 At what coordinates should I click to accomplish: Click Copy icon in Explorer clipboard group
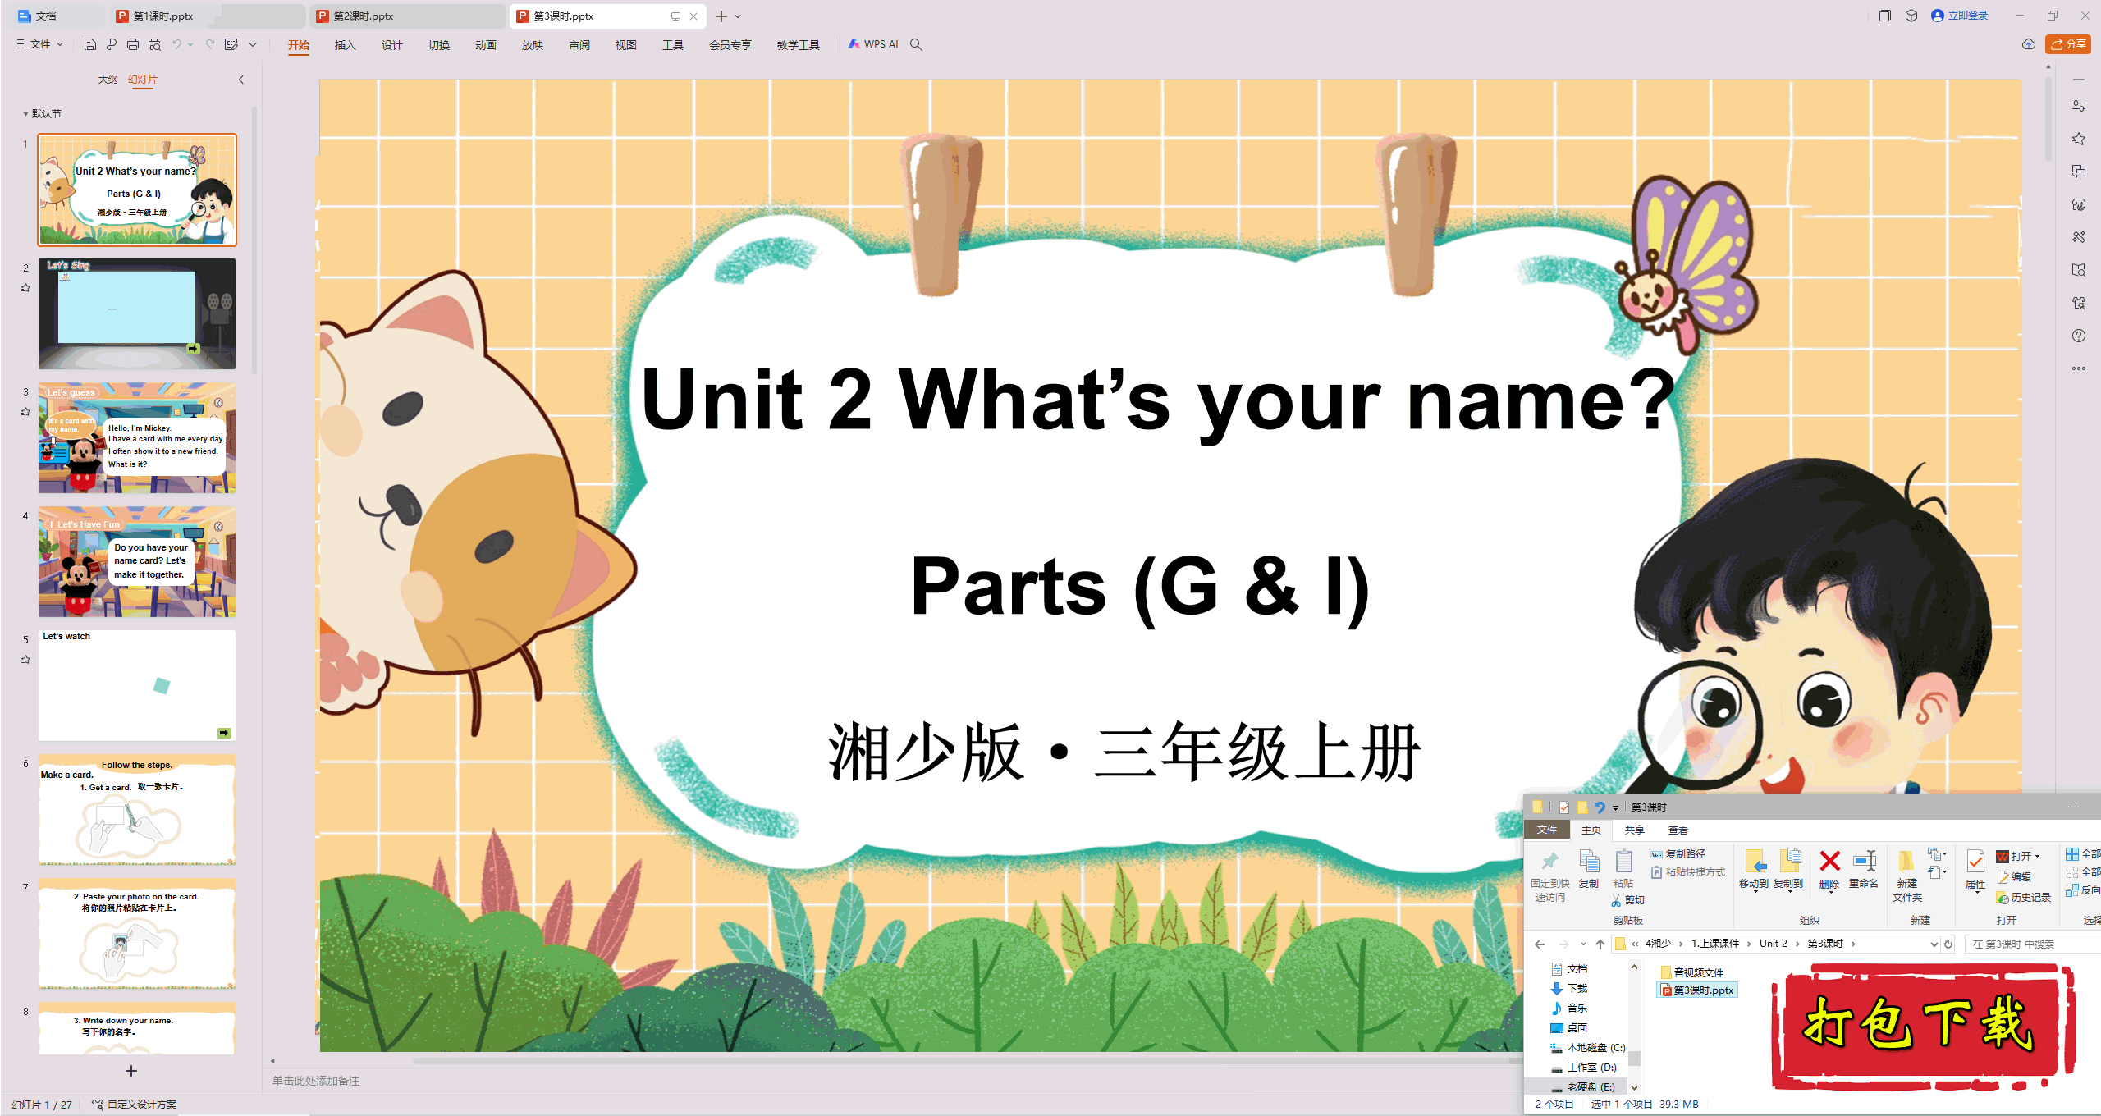point(1589,861)
